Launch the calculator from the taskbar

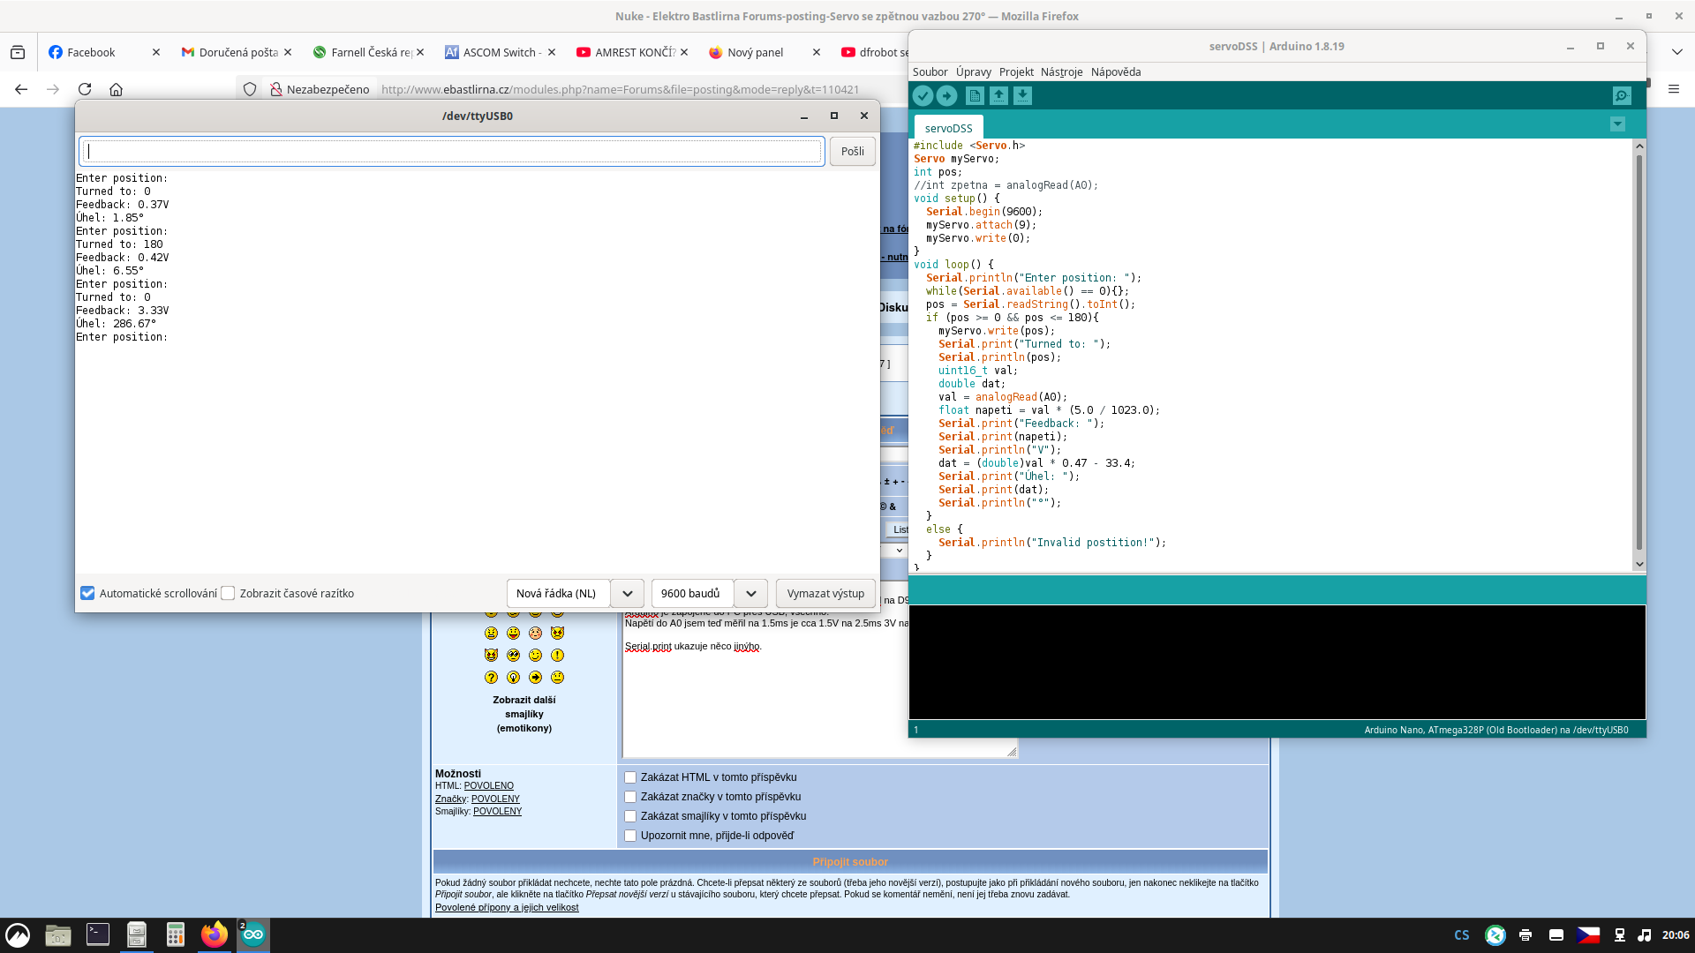(x=175, y=934)
